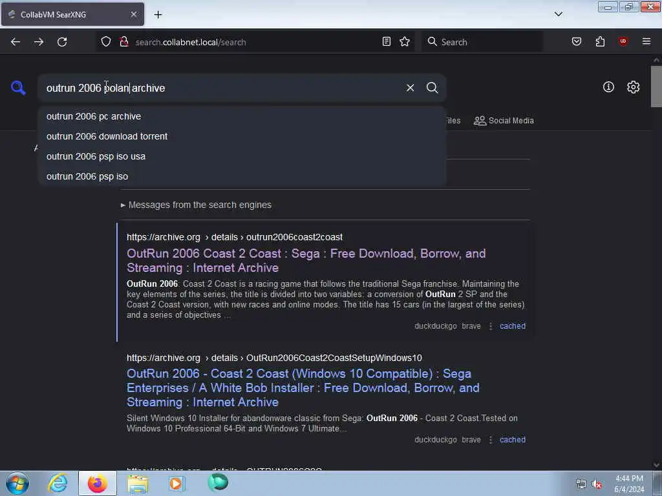Open the SearXNG preferences gear
The height and width of the screenshot is (496, 662).
coord(634,87)
